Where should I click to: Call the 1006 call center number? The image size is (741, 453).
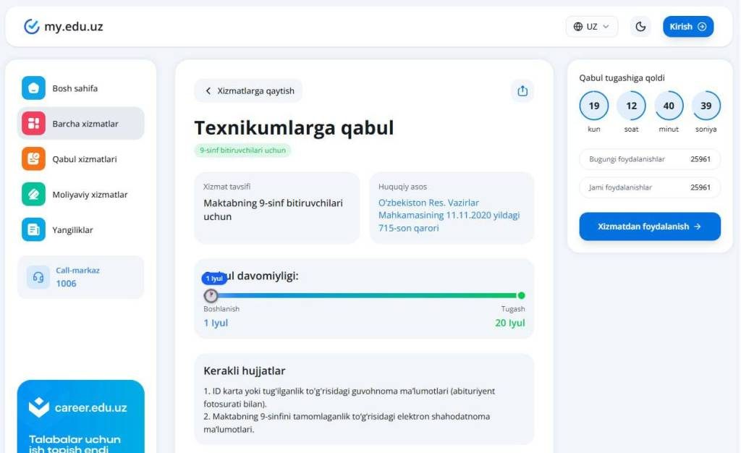click(66, 284)
